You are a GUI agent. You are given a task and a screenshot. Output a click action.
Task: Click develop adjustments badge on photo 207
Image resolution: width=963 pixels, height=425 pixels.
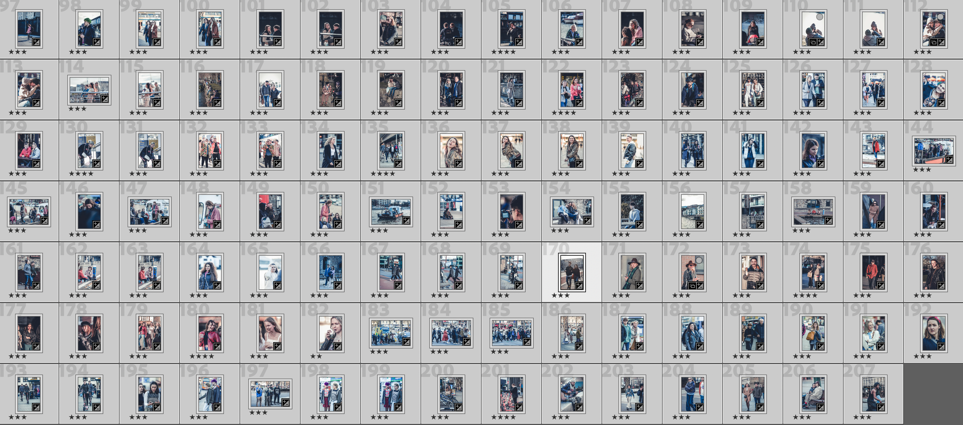tap(881, 407)
